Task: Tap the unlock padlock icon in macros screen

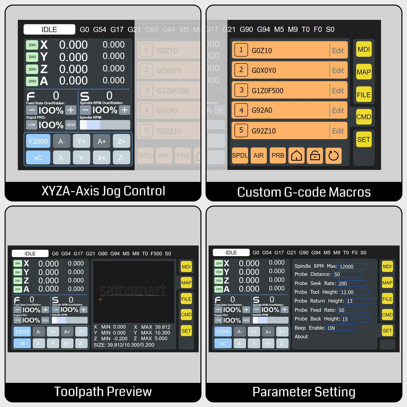Action: point(315,156)
